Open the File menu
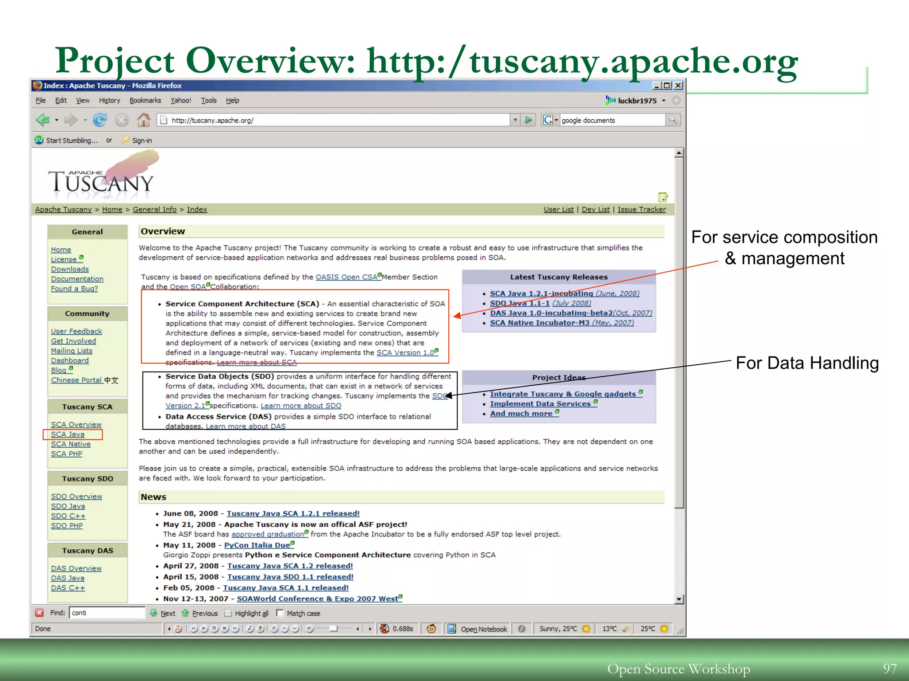The height and width of the screenshot is (681, 909). click(41, 101)
